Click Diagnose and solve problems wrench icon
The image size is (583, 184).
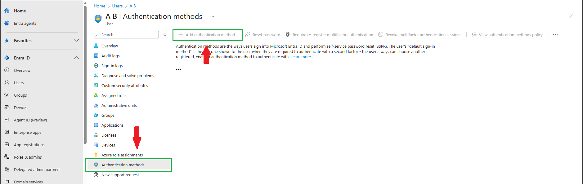pos(96,76)
